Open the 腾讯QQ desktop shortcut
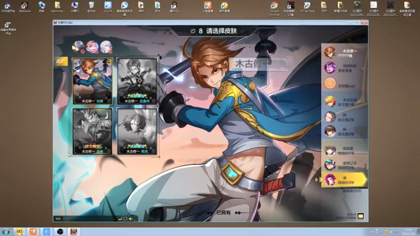Image resolution: width=420 pixels, height=236 pixels. [174, 7]
